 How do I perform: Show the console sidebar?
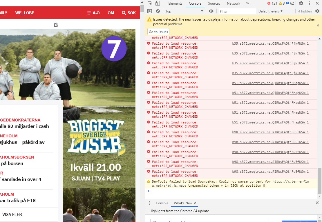tap(150, 11)
